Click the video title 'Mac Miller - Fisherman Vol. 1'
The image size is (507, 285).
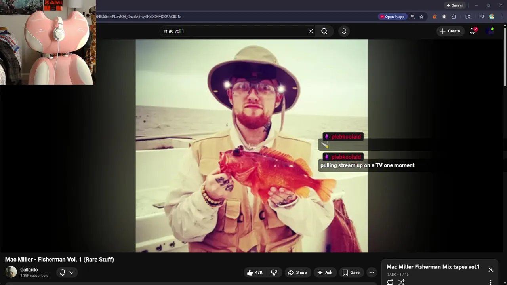tap(59, 260)
